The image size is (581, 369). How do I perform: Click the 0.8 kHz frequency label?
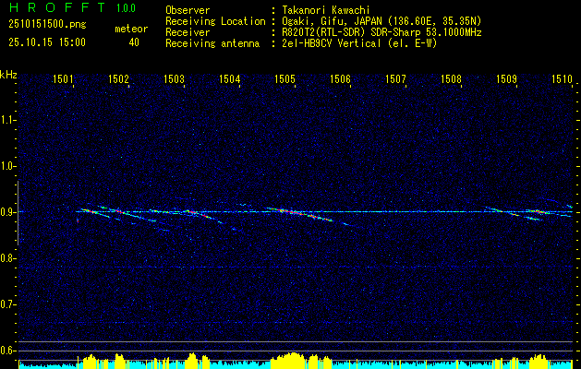[7, 258]
